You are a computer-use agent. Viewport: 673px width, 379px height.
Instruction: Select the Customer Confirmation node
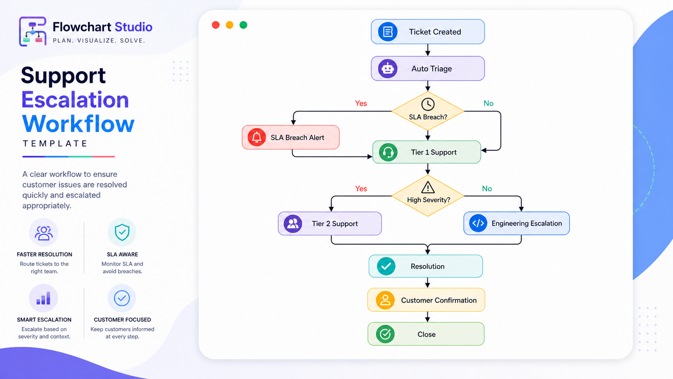[x=426, y=300]
